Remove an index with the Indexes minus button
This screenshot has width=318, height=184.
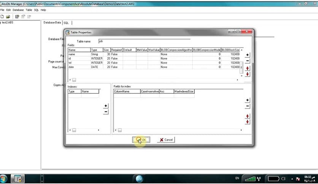tap(106, 112)
